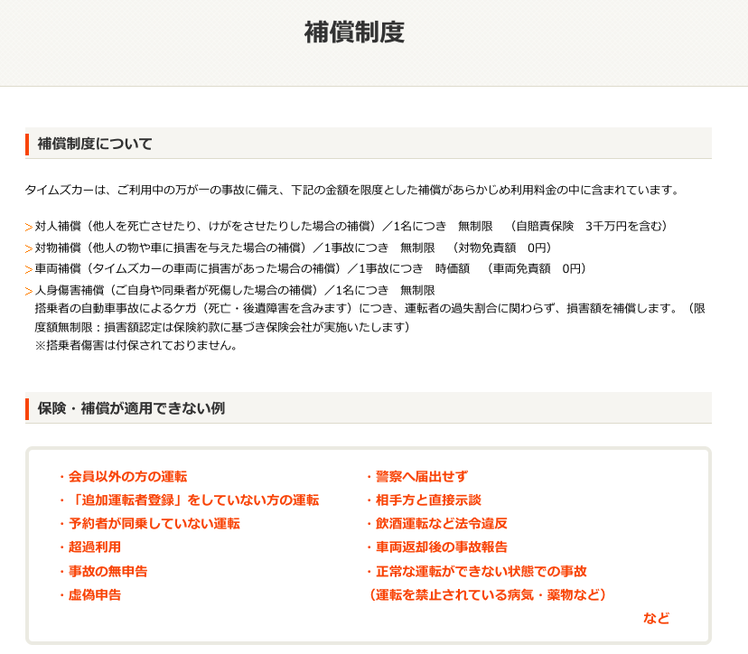Click the note ※搭乗者傷害は付保されておりません
The height and width of the screenshot is (654, 748).
[x=136, y=345]
